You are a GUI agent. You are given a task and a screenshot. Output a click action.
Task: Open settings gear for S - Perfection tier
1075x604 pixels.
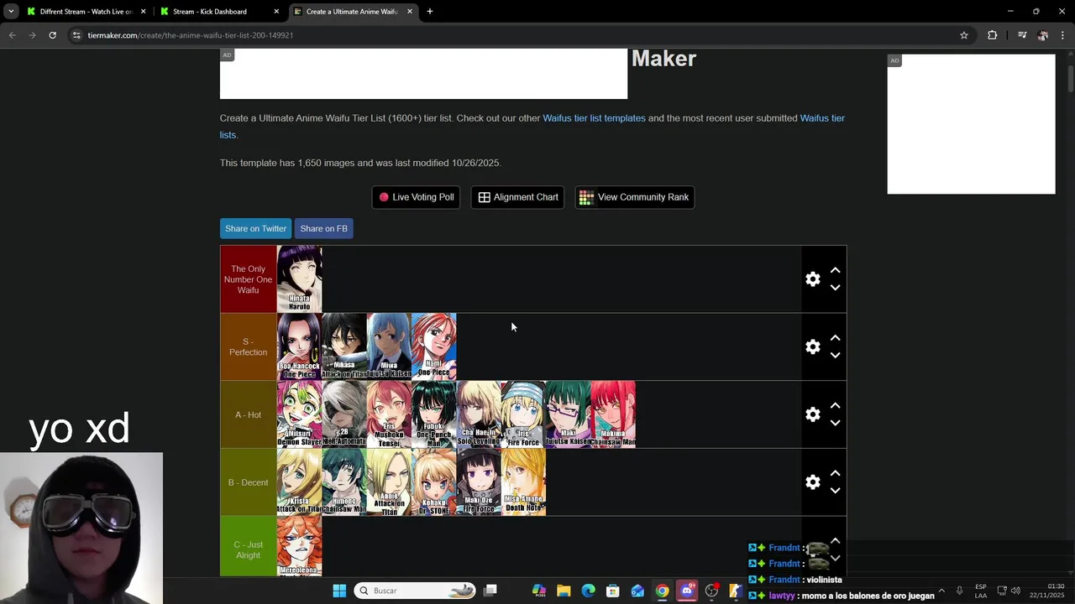point(812,346)
